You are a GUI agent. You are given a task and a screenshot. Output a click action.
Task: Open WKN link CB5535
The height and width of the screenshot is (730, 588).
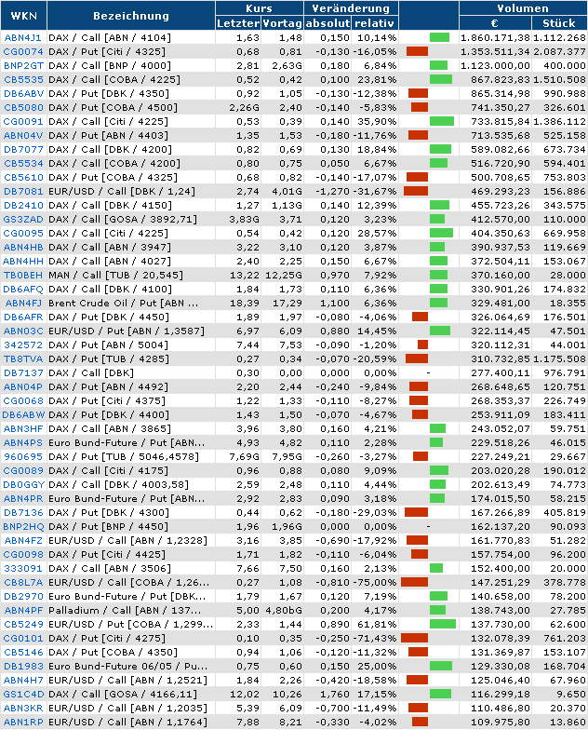tap(23, 80)
